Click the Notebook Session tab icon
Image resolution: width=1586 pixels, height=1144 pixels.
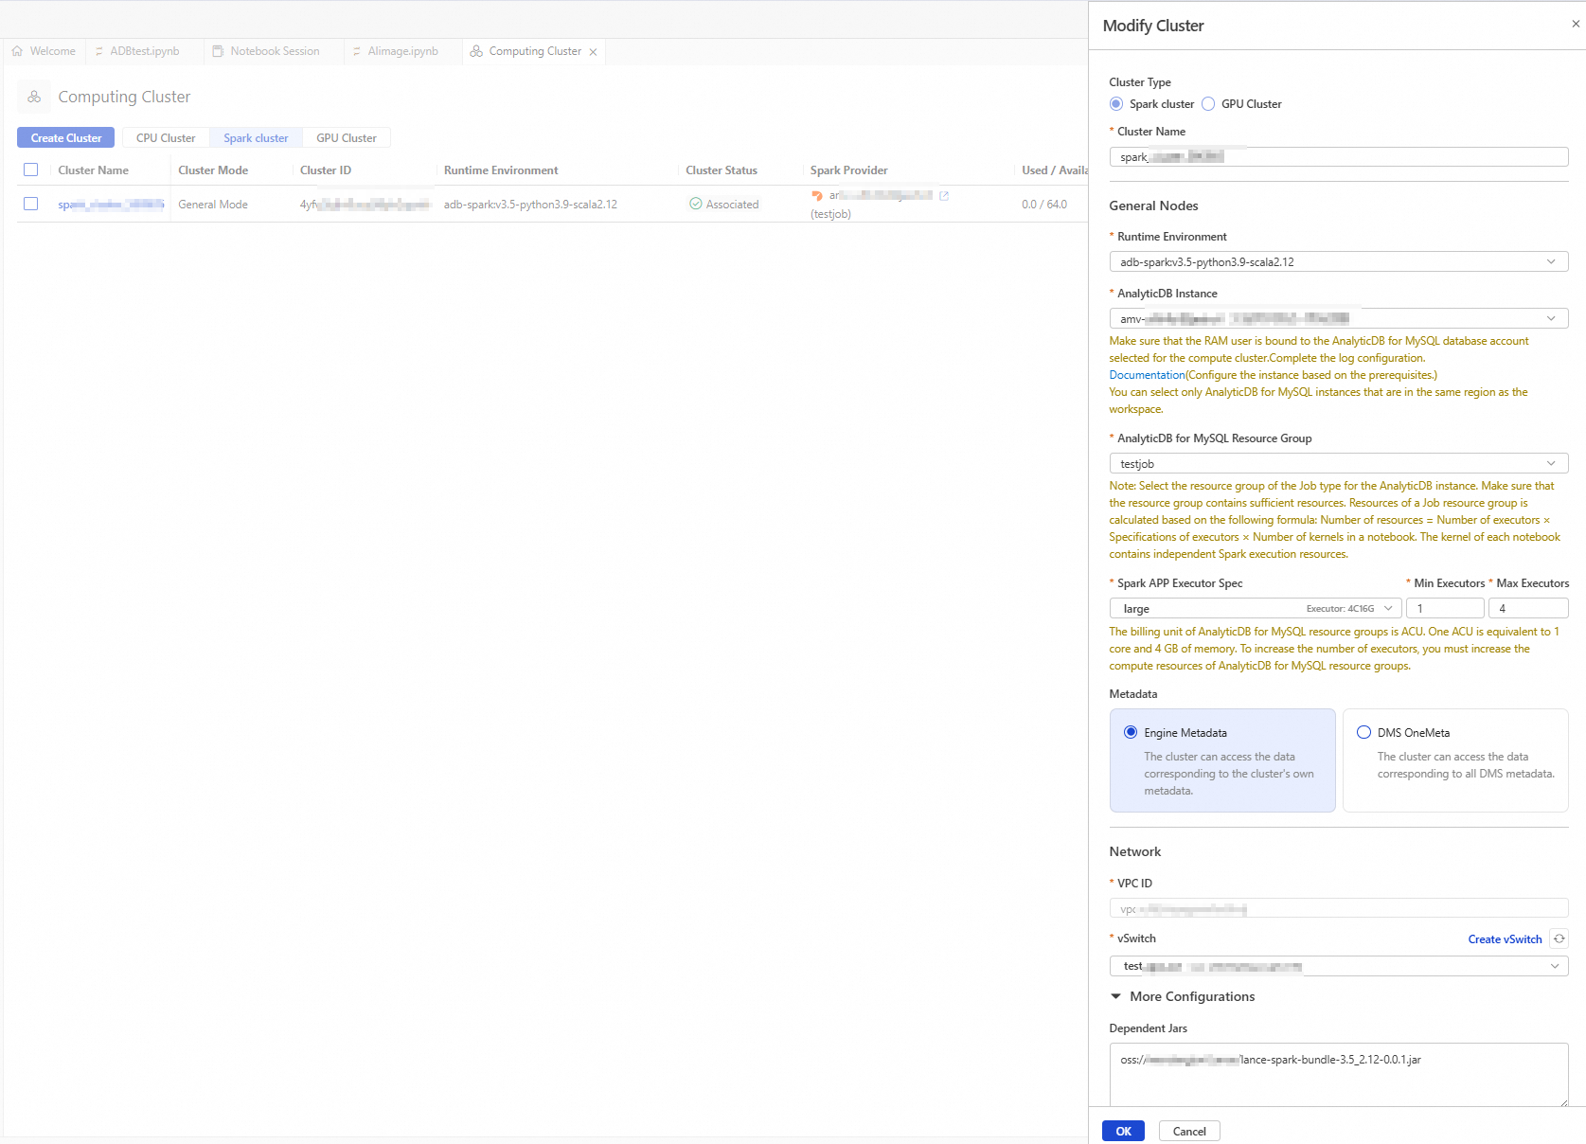click(218, 51)
